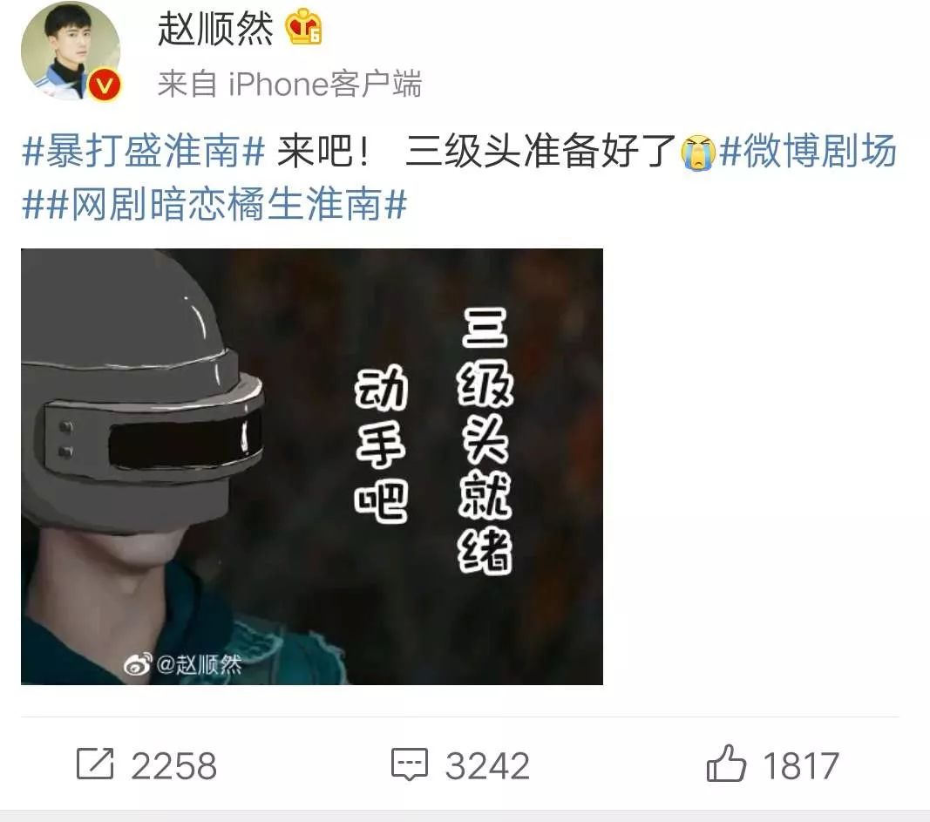This screenshot has height=822, width=930.
Task: Open the comment bubble icon
Action: coord(410,764)
